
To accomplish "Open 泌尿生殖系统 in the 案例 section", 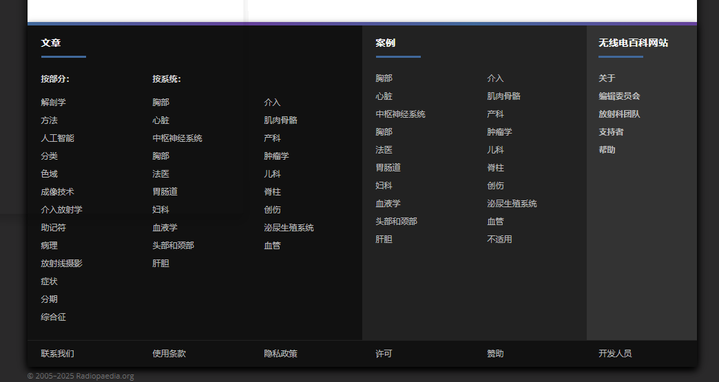I will [512, 203].
